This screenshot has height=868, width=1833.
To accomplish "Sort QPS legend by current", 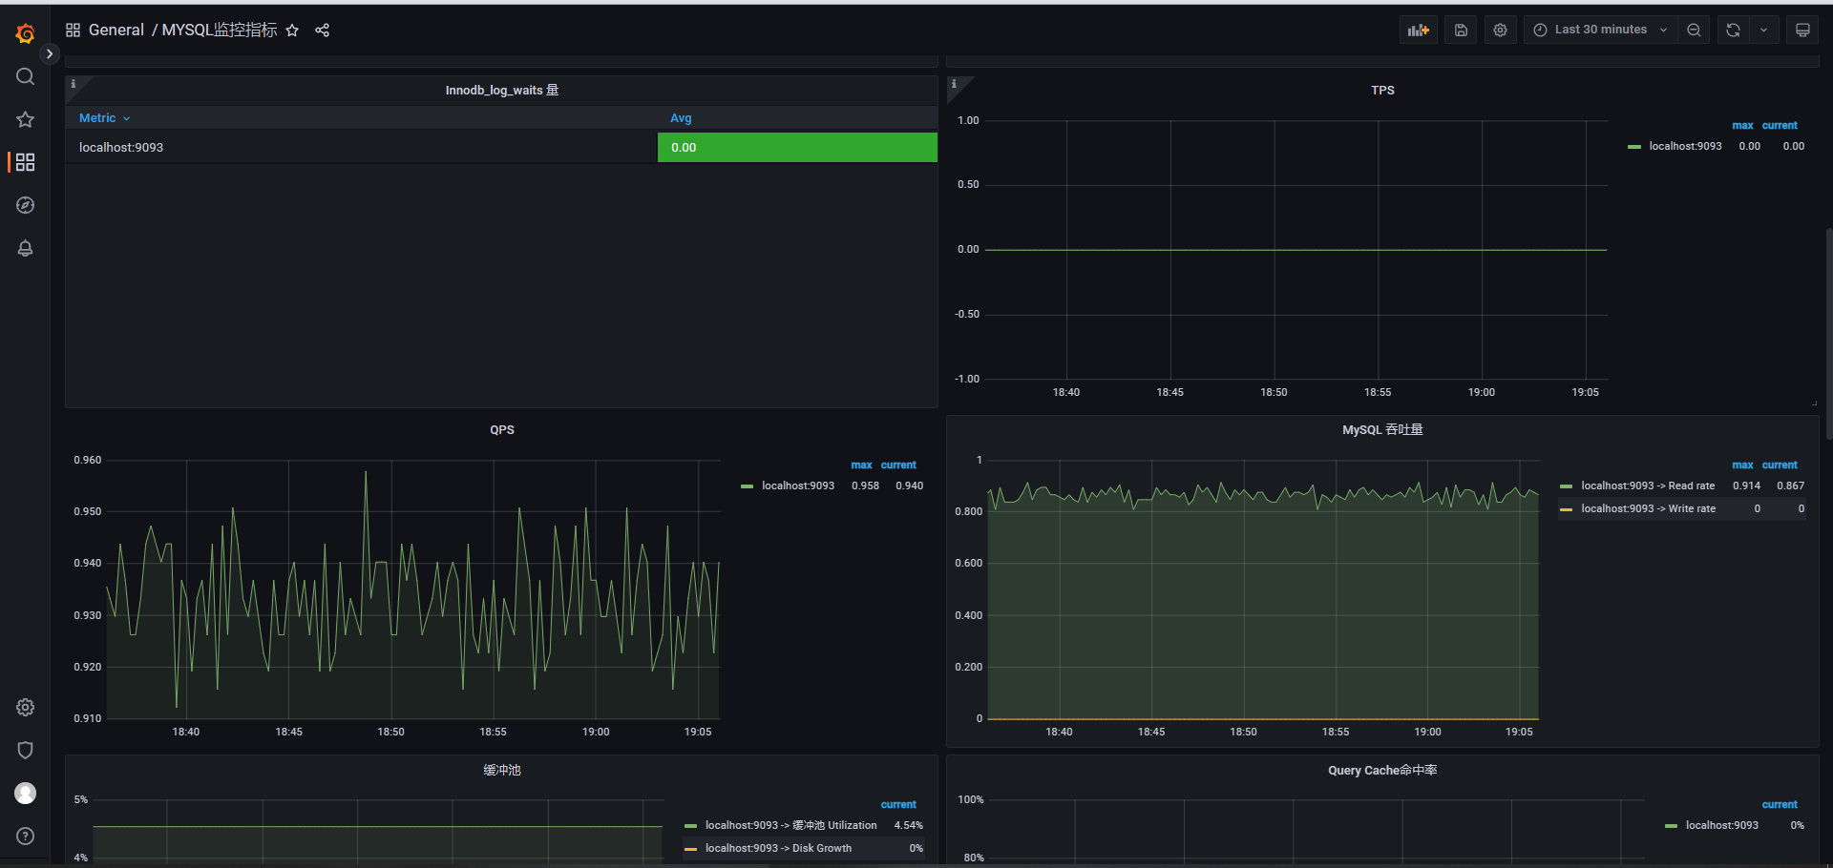I will tap(898, 465).
